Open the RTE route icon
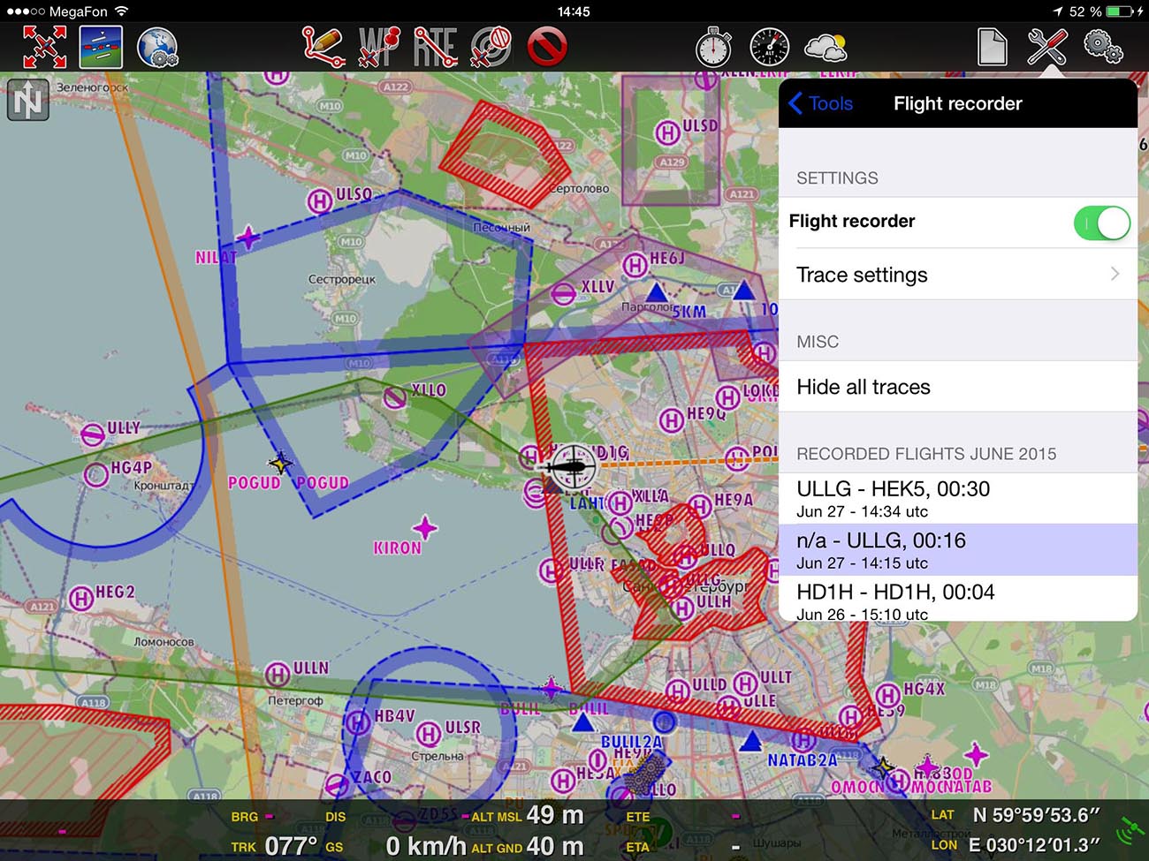The image size is (1149, 861). coord(435,47)
